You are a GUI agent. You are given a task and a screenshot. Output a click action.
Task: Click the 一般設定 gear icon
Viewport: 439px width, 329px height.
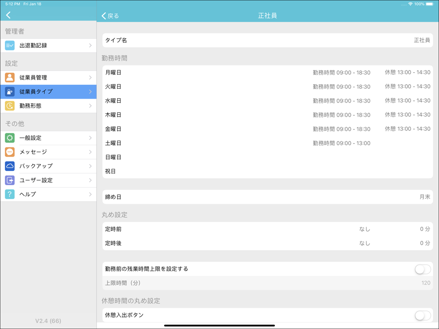(x=10, y=138)
